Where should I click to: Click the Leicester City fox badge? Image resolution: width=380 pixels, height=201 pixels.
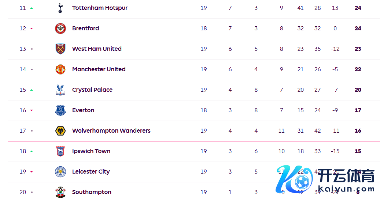pos(60,172)
